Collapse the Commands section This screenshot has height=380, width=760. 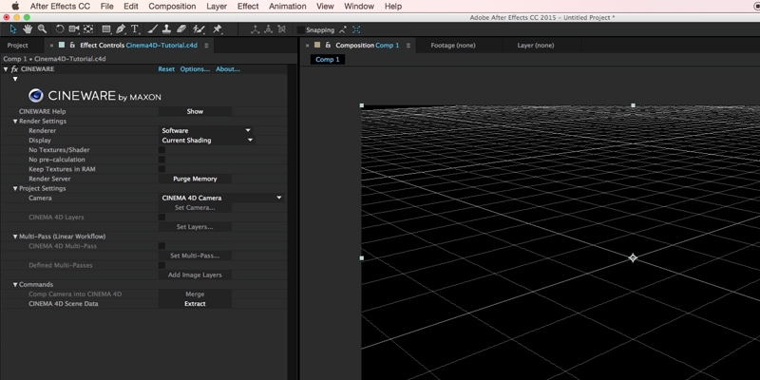15,284
